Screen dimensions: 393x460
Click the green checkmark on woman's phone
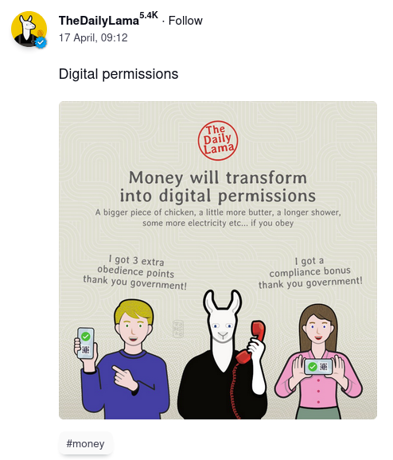pyautogui.click(x=313, y=367)
